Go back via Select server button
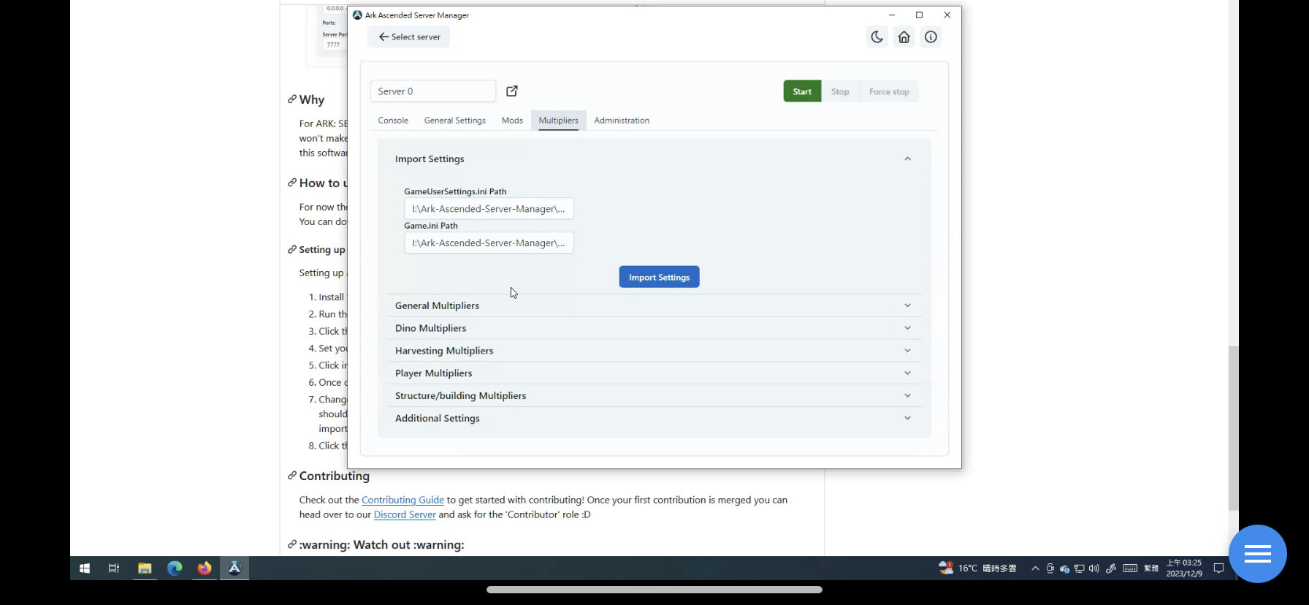Screen dimensions: 1309x605 tap(409, 37)
